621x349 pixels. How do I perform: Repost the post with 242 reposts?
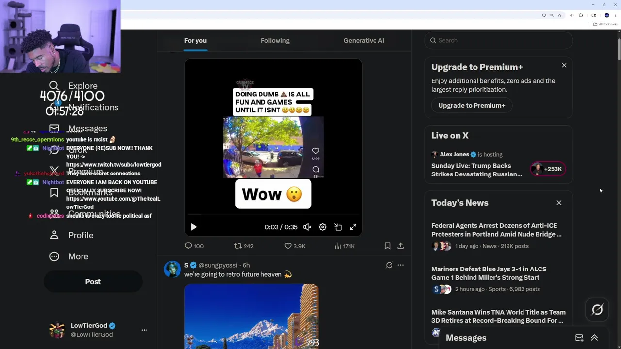click(x=244, y=246)
